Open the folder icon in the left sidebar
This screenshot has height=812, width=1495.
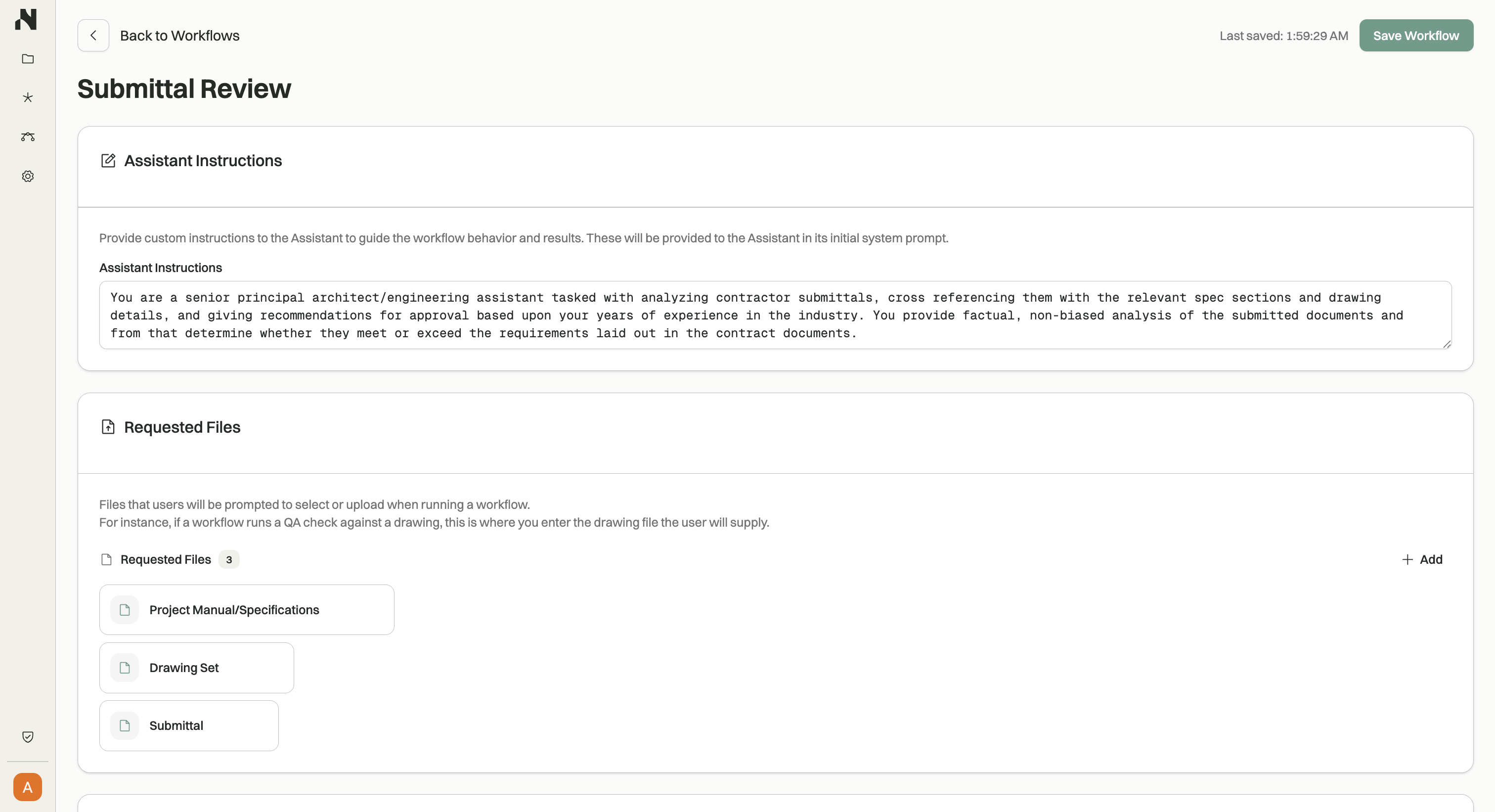click(x=27, y=59)
